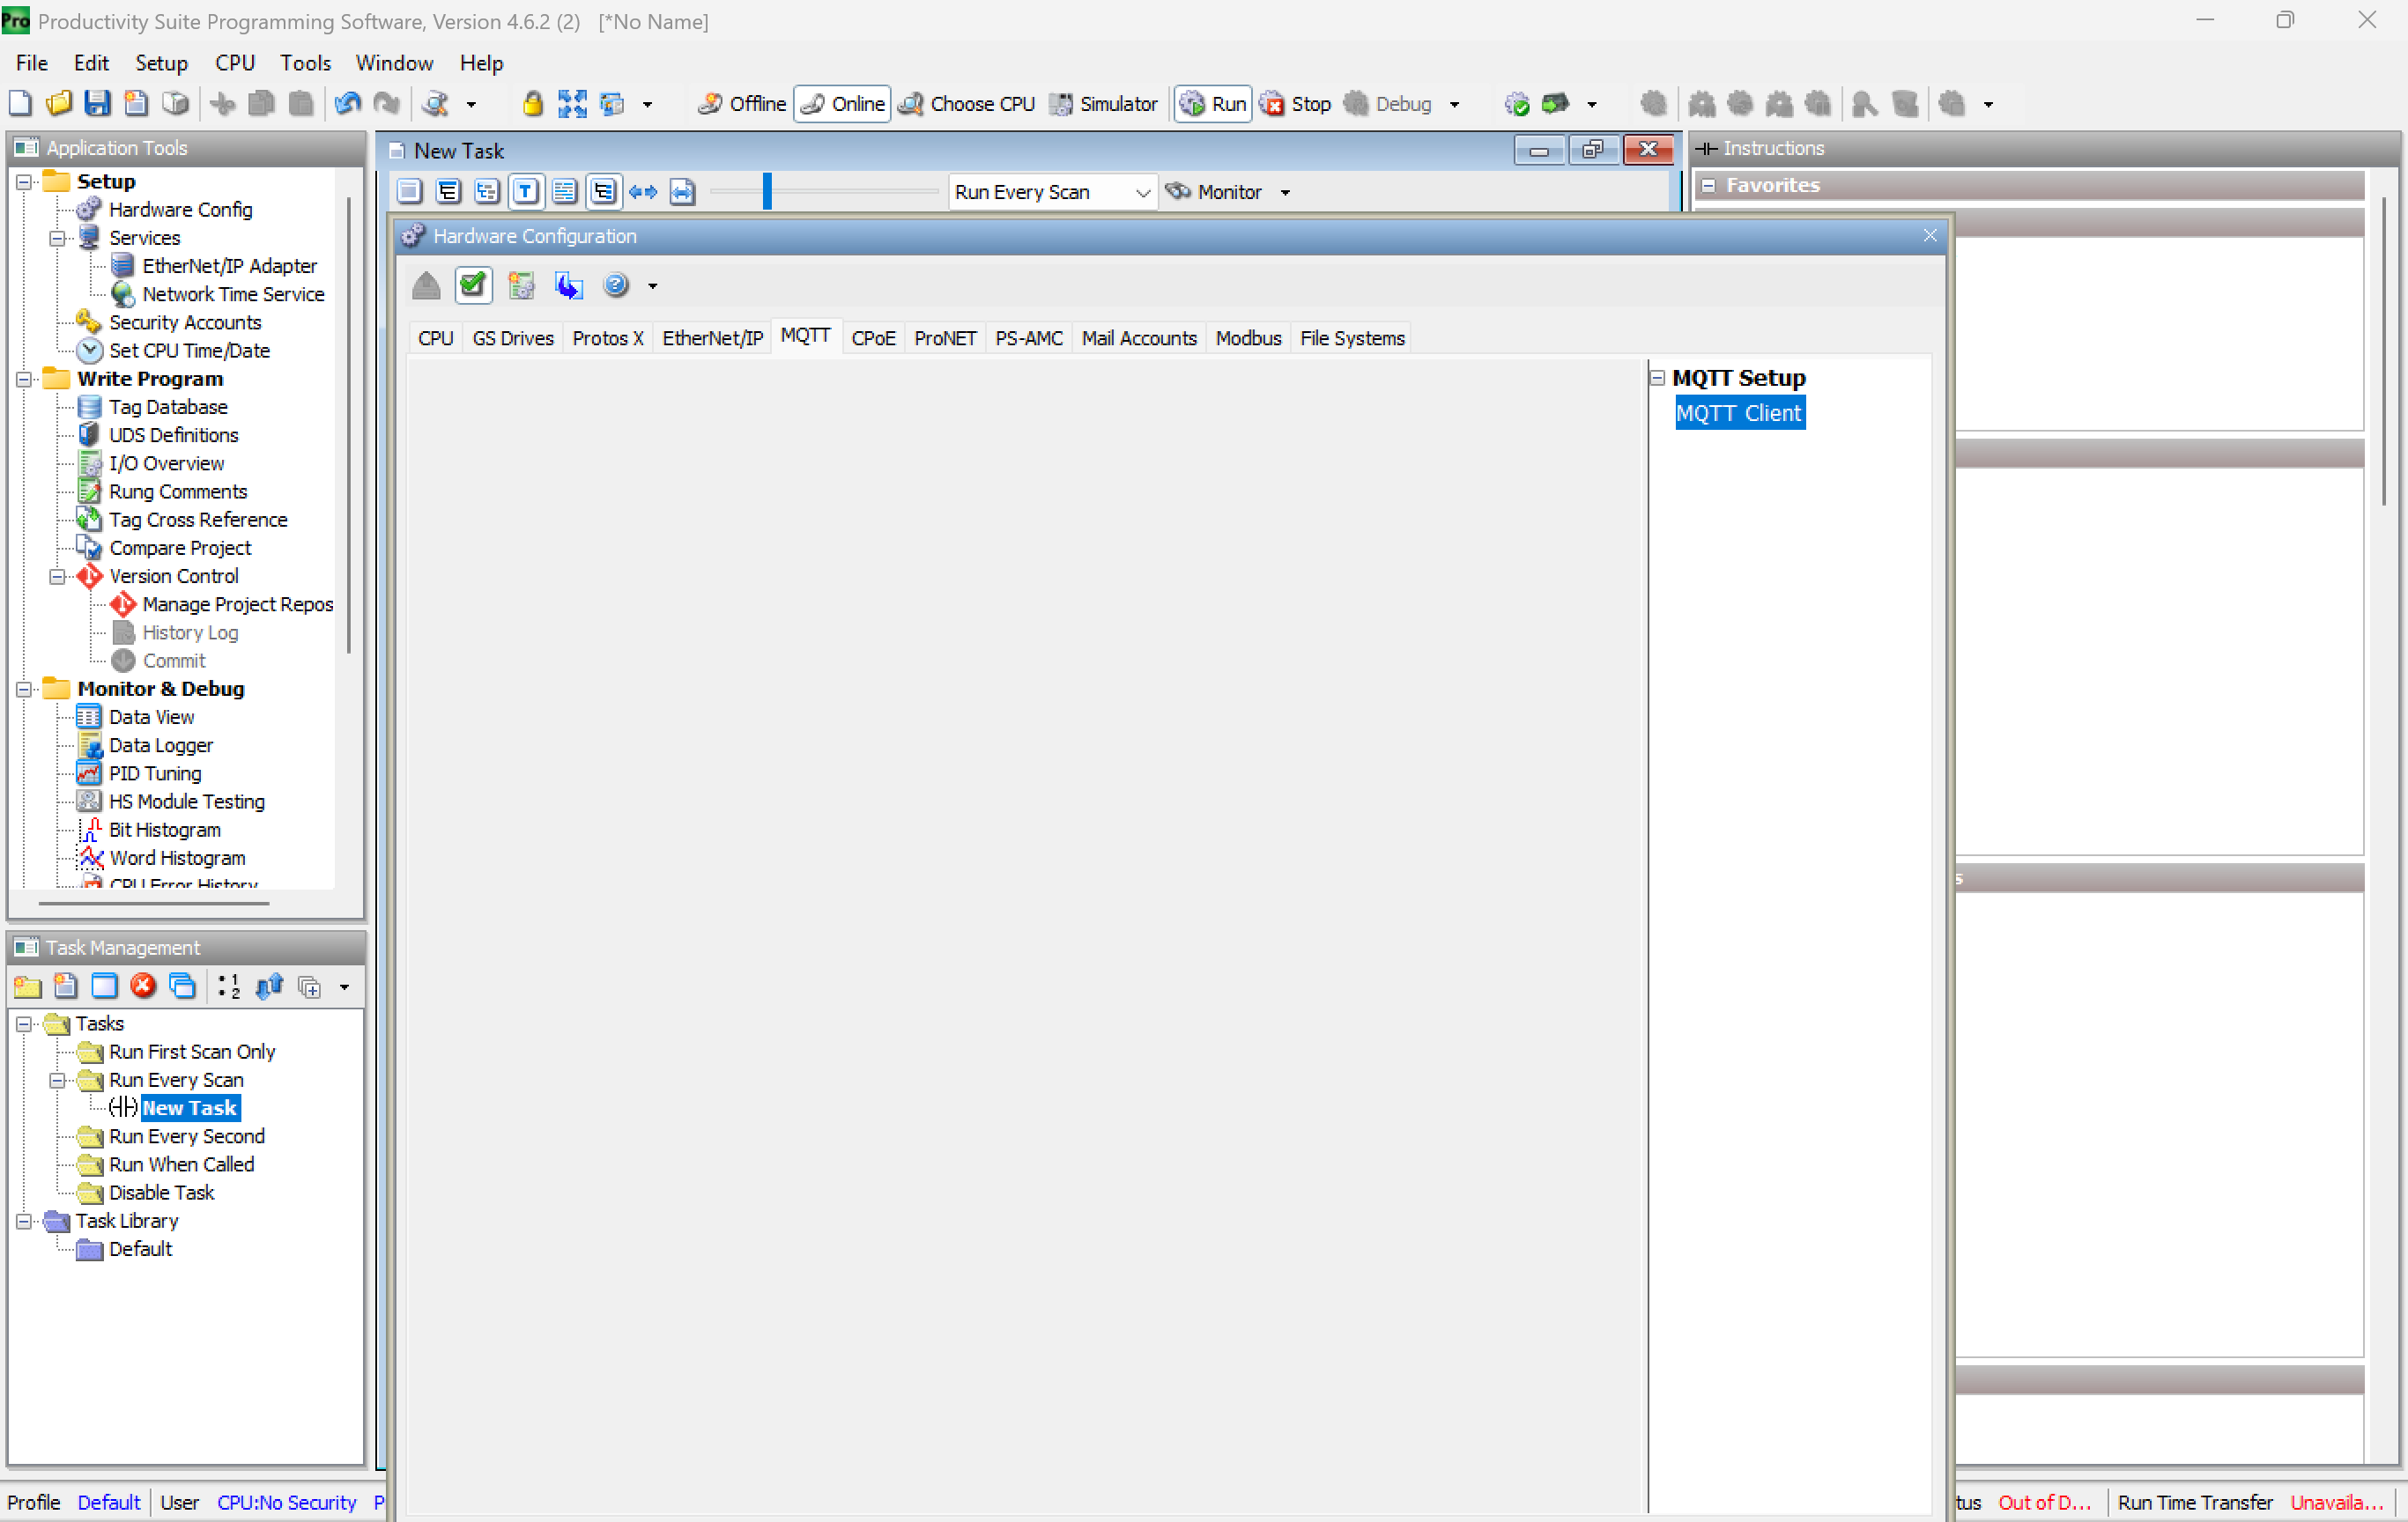Select MQTT Client in MQTT Setup tree
Screen dimensions: 2408x1522
pyautogui.click(x=1739, y=413)
